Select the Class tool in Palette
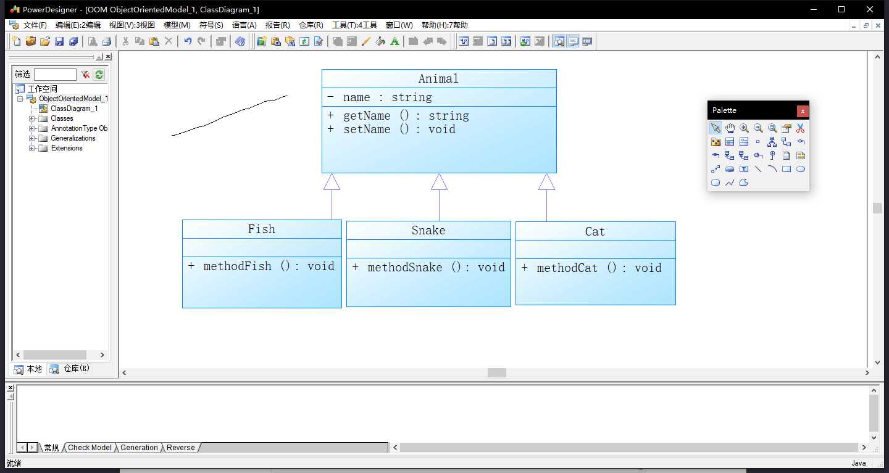The image size is (889, 473). [x=730, y=142]
